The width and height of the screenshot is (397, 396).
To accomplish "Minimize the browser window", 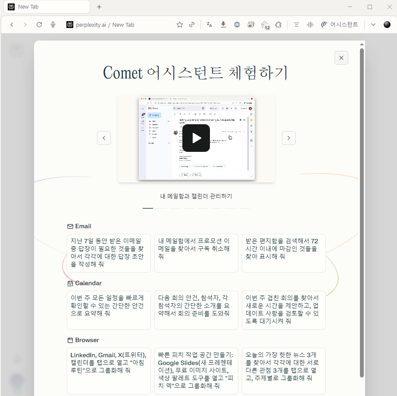I will (350, 7).
